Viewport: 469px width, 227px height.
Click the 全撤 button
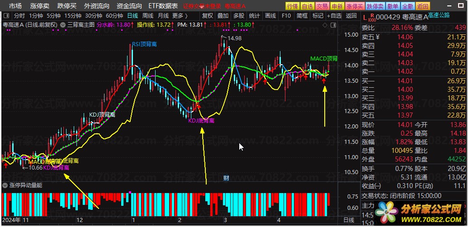(407, 6)
